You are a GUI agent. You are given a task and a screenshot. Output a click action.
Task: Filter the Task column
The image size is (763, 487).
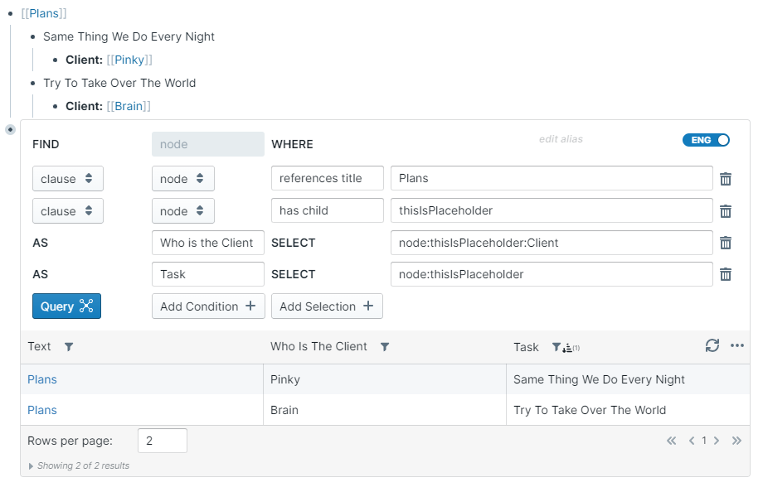point(556,348)
